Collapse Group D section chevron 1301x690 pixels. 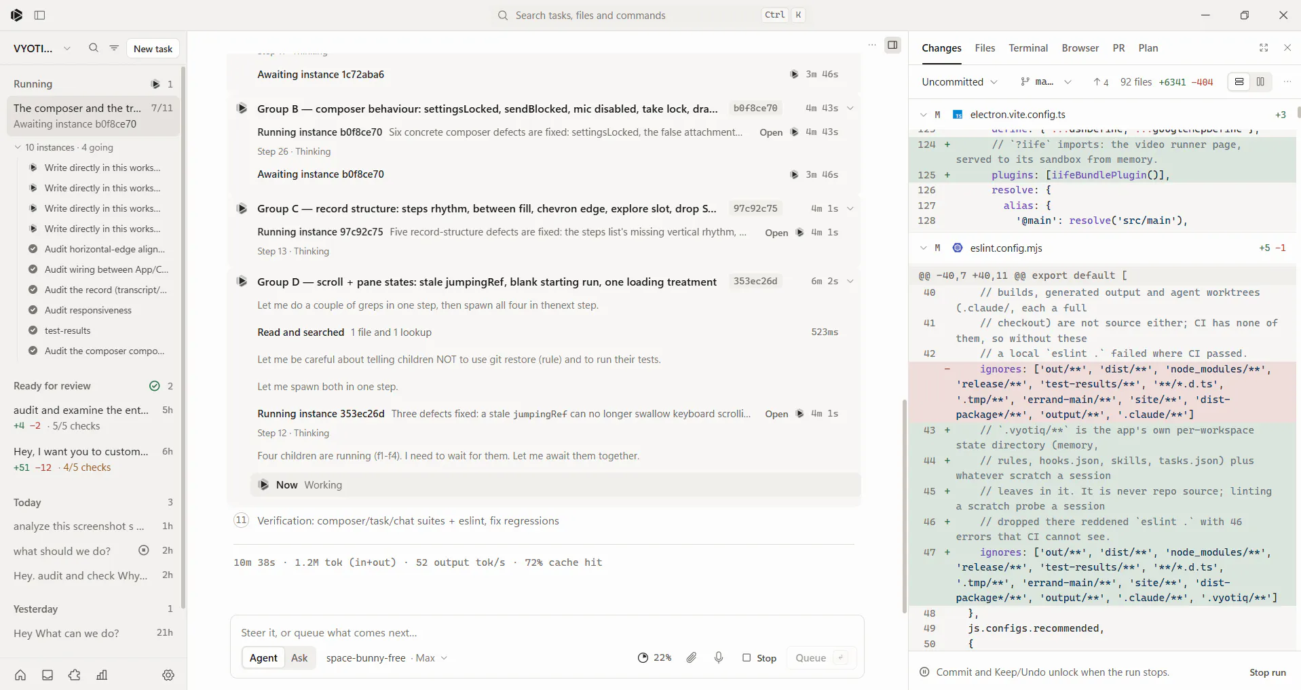(x=850, y=282)
